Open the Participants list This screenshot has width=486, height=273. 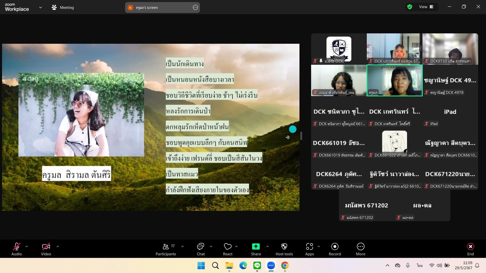(166, 249)
